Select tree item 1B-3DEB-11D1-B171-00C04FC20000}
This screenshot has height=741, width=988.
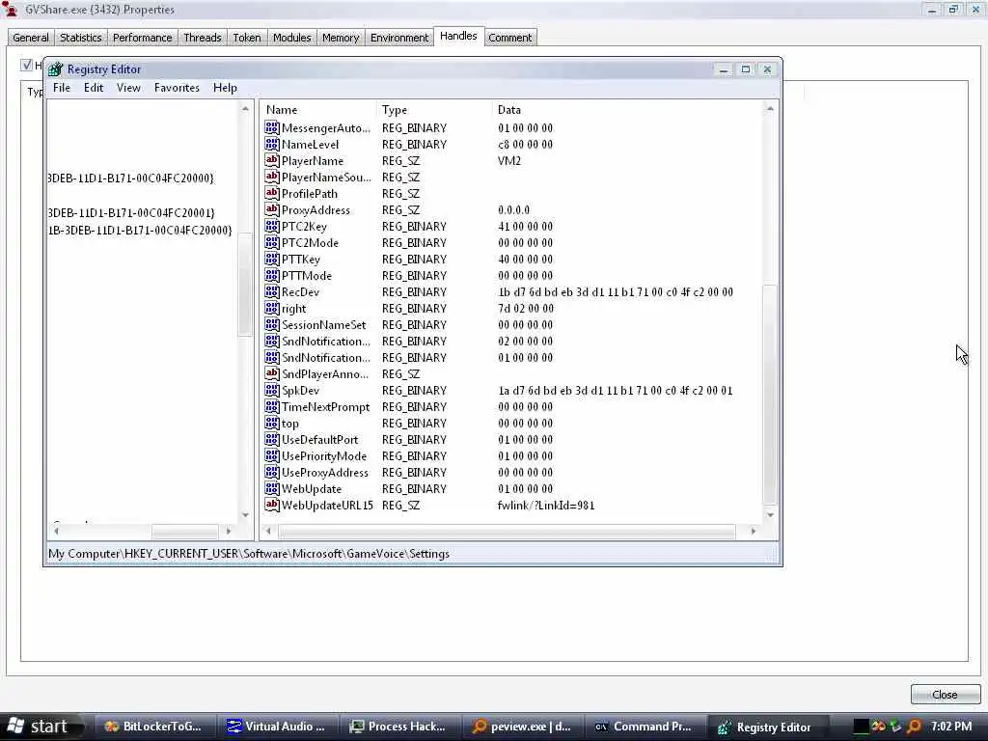point(140,230)
